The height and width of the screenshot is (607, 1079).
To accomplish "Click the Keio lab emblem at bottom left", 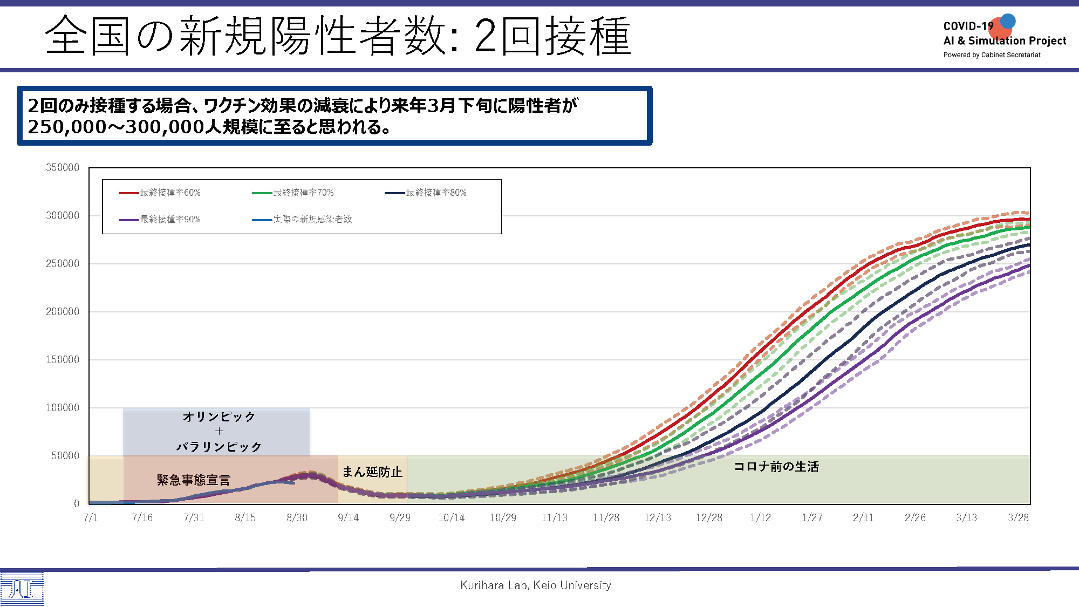I will (x=22, y=589).
